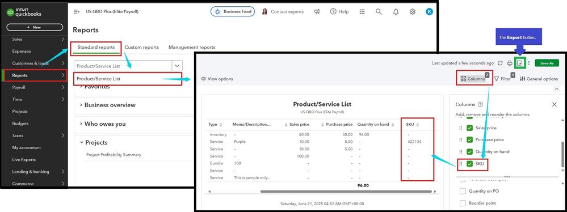
Task: Open General options
Action: coord(539,79)
